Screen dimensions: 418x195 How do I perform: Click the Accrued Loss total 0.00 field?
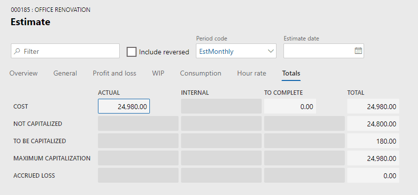tap(373, 176)
